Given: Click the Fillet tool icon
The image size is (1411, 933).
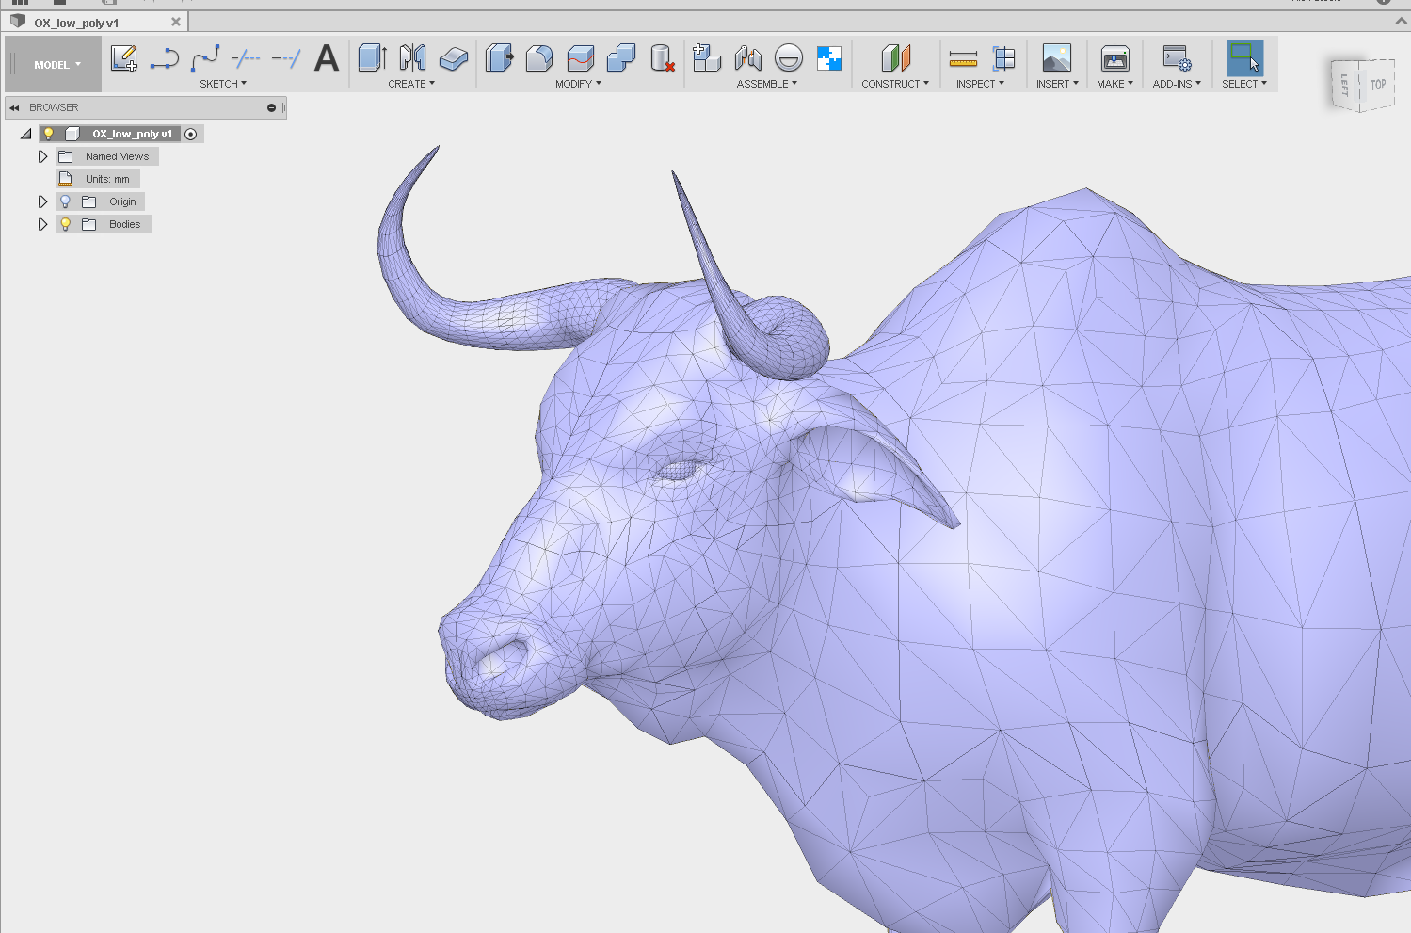Looking at the screenshot, I should click(x=539, y=58).
